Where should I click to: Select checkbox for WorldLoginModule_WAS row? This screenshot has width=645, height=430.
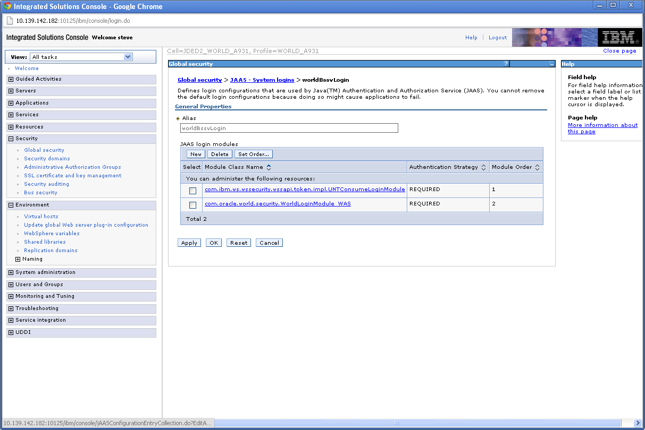coord(192,205)
